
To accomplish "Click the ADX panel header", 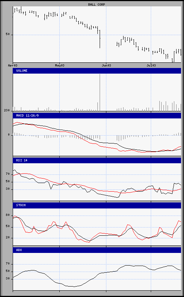I will [97, 250].
